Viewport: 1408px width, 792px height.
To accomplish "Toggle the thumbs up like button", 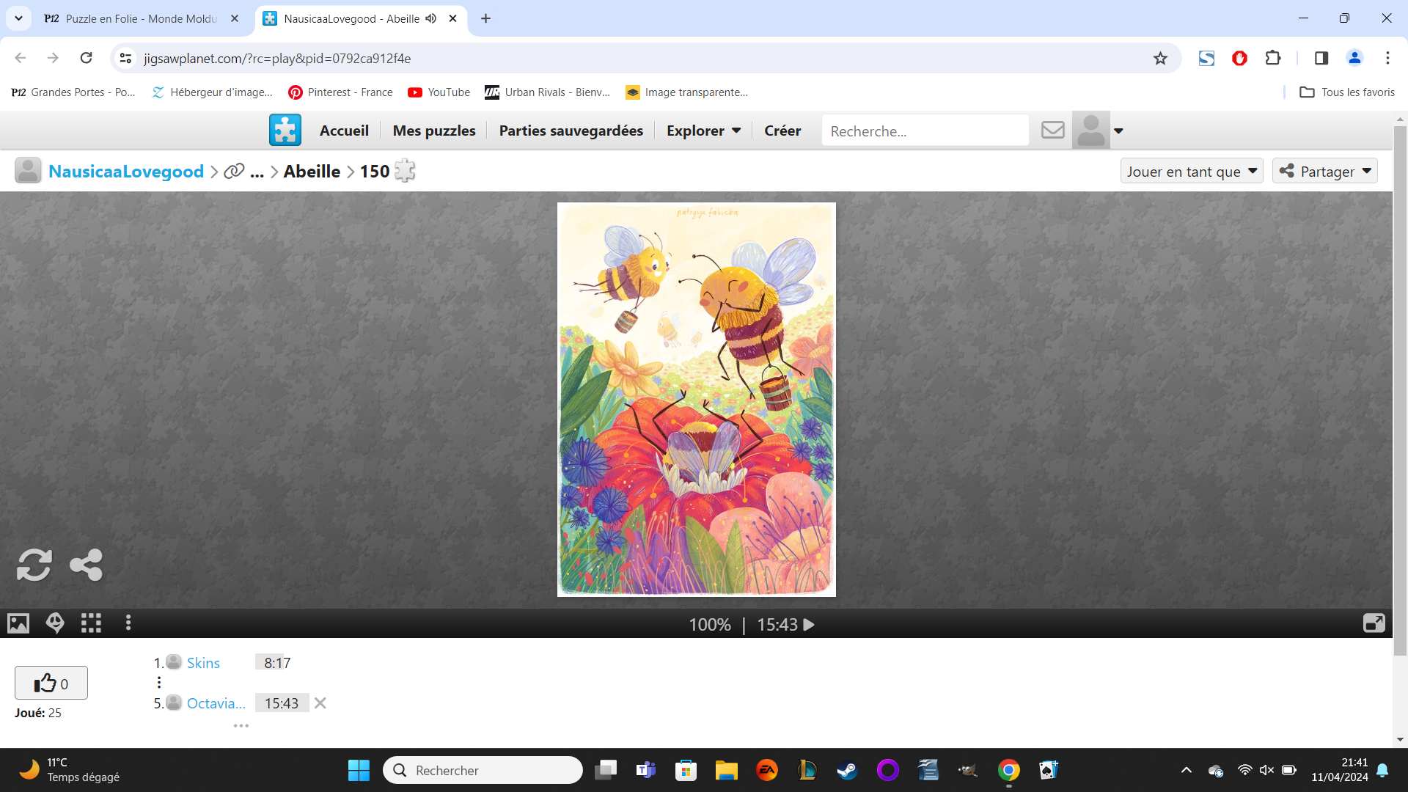I will click(51, 683).
